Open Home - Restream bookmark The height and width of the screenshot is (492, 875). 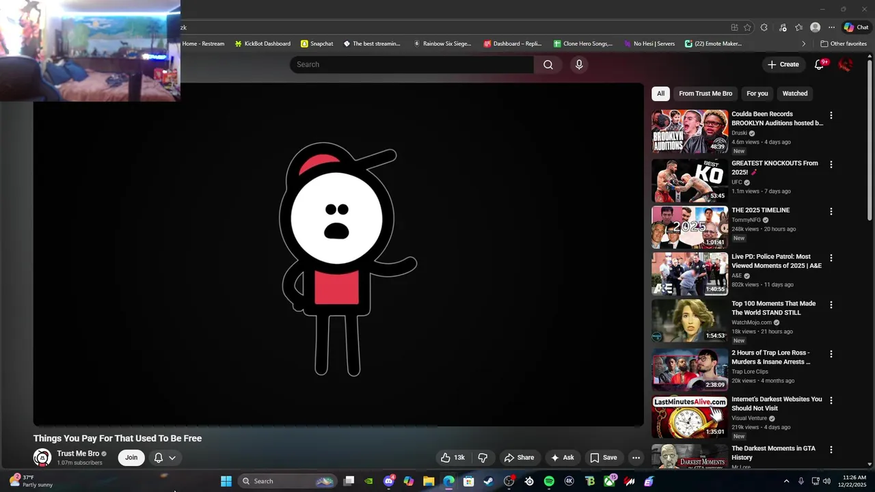click(203, 44)
